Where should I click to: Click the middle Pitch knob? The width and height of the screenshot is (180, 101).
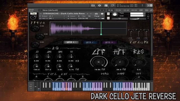coord(40,37)
